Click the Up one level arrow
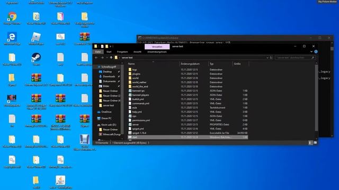Image resolution: width=339 pixels, height=190 pixels. pos(111,58)
